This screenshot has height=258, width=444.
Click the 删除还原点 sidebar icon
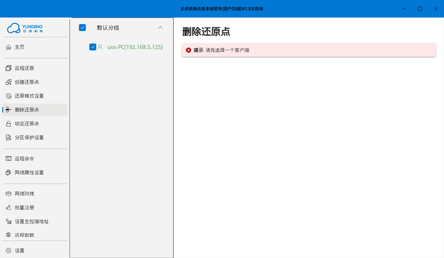[x=8, y=110]
